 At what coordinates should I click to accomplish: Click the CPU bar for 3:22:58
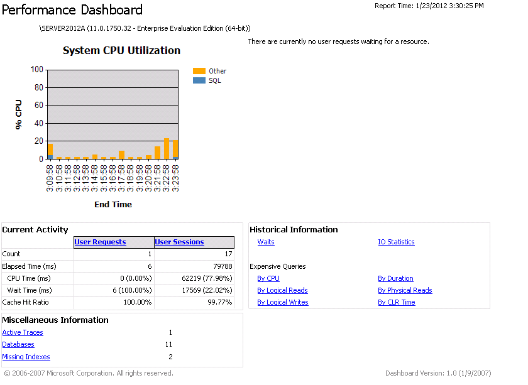[167, 149]
